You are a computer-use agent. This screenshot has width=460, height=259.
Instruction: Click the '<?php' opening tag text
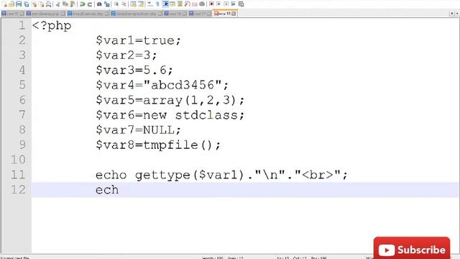click(x=52, y=26)
